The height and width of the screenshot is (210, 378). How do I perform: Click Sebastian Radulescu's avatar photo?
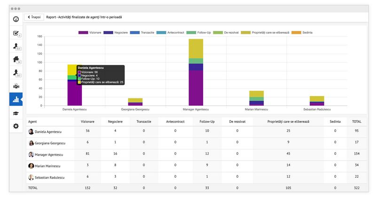click(x=31, y=177)
